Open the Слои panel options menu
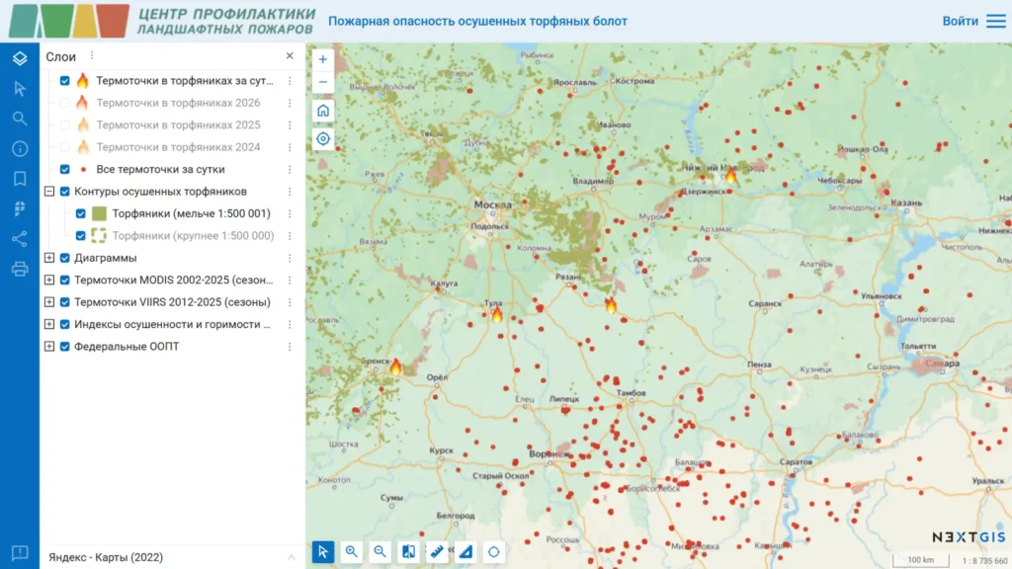1012x569 pixels. click(92, 55)
